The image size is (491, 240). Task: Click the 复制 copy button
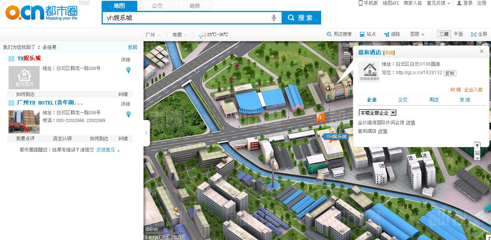pos(450,73)
